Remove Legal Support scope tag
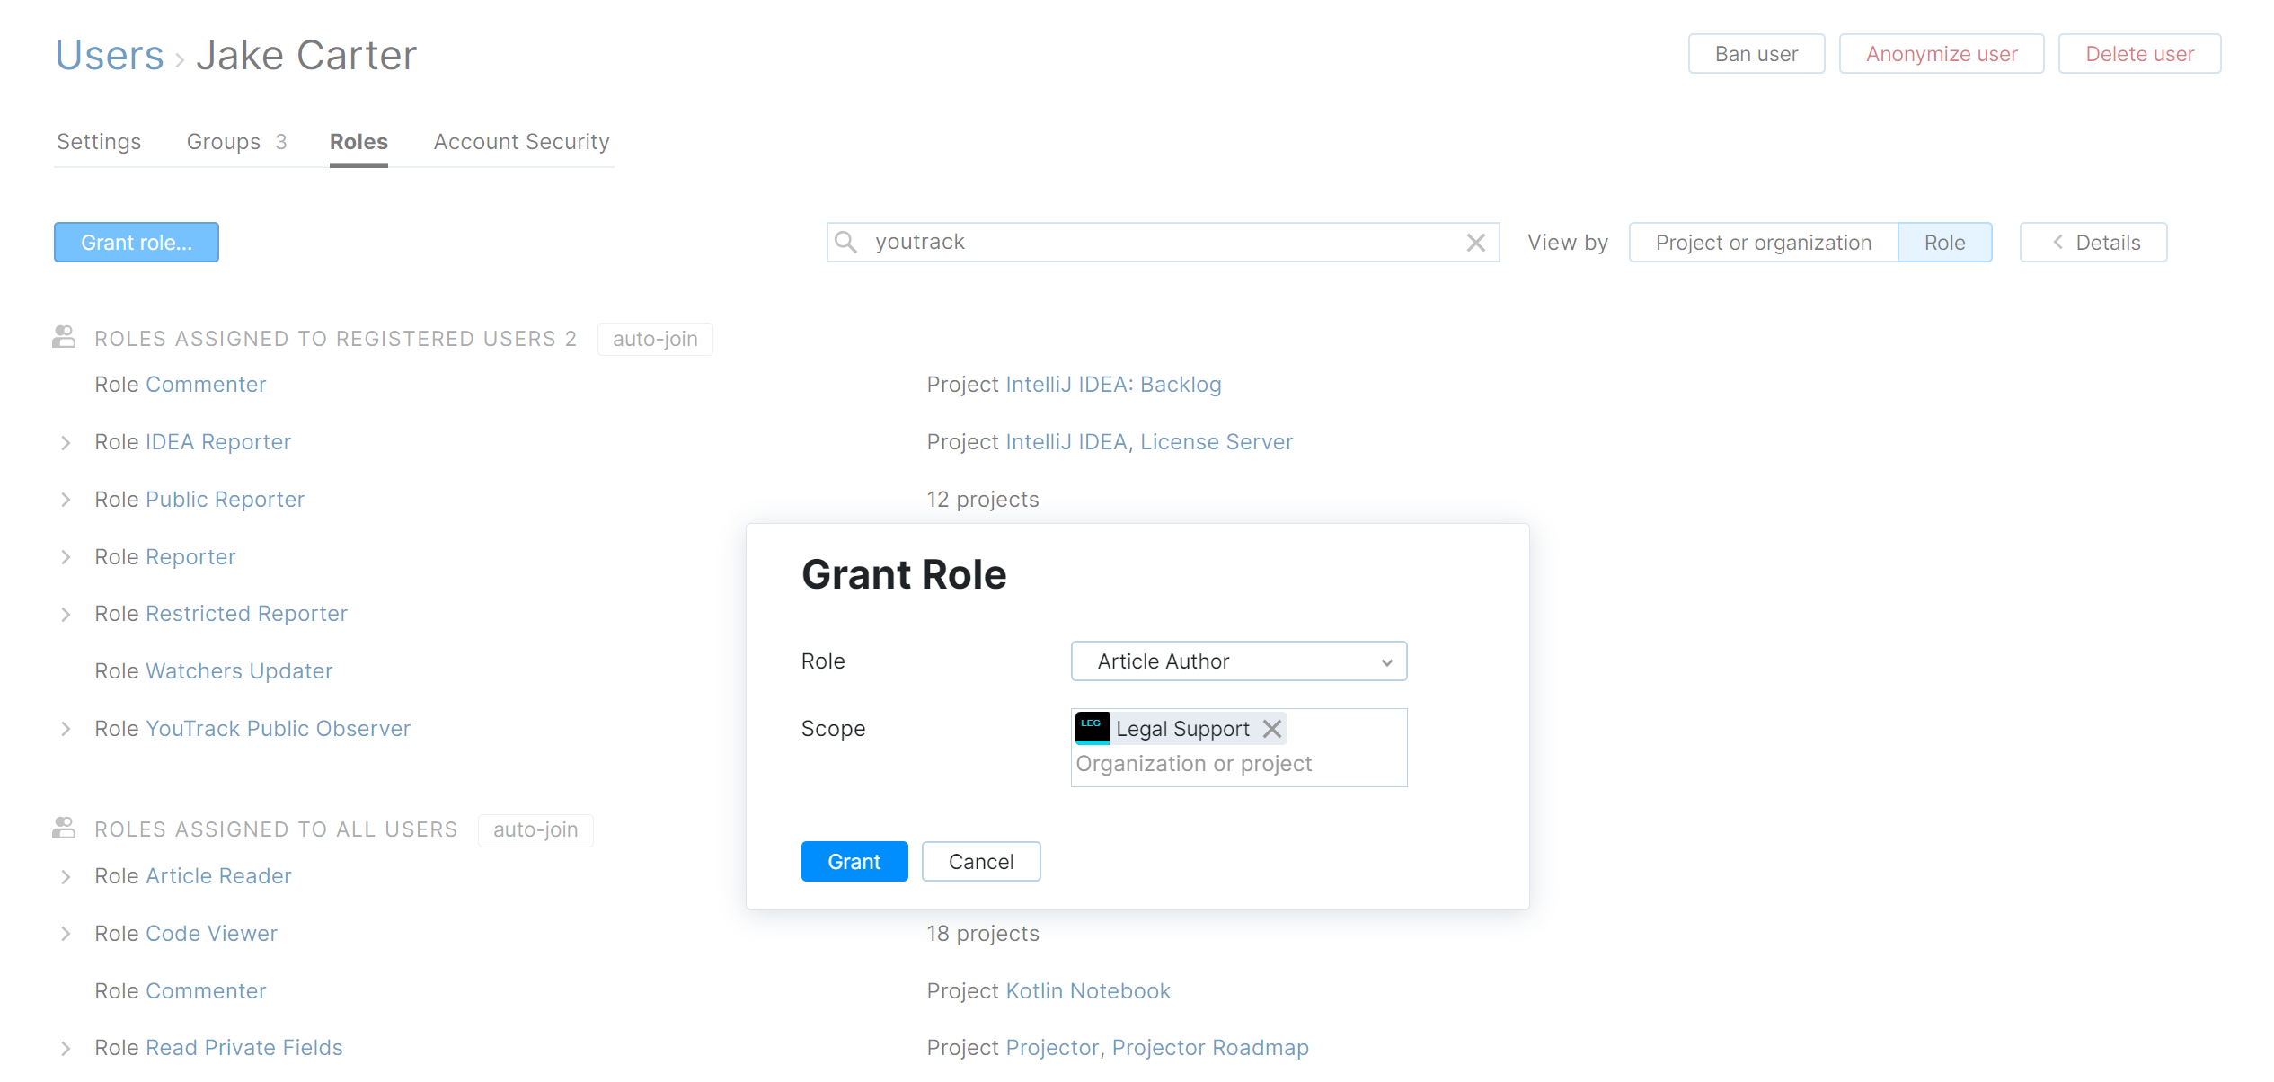The image size is (2274, 1082). [1271, 729]
